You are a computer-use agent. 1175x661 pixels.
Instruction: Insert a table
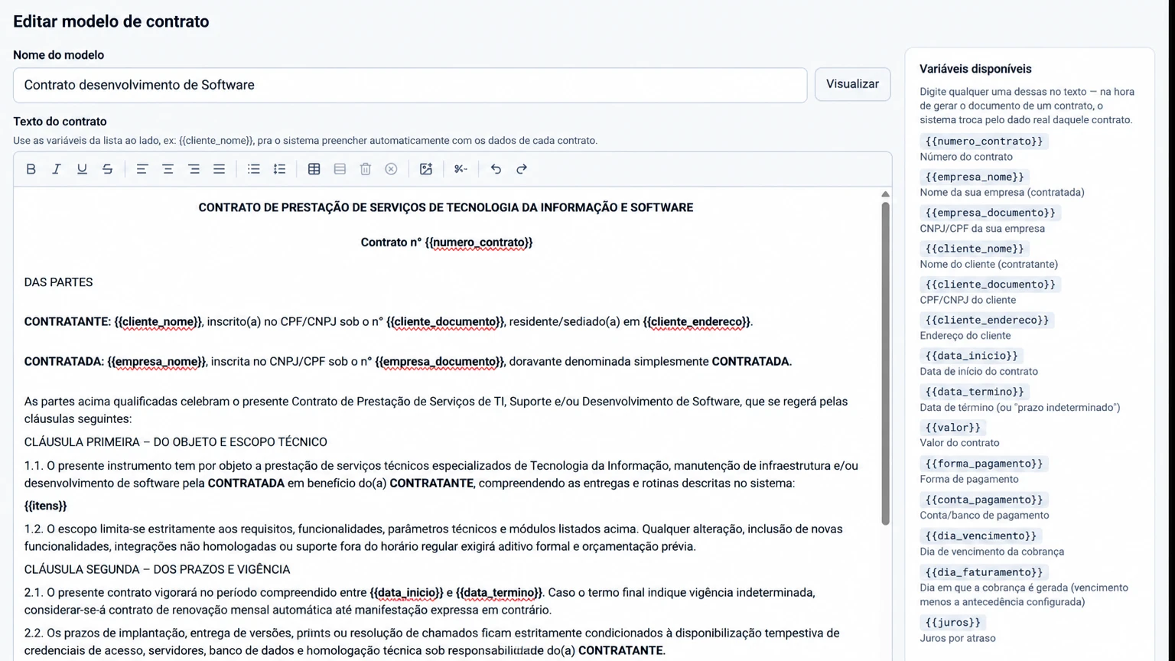[x=314, y=169]
